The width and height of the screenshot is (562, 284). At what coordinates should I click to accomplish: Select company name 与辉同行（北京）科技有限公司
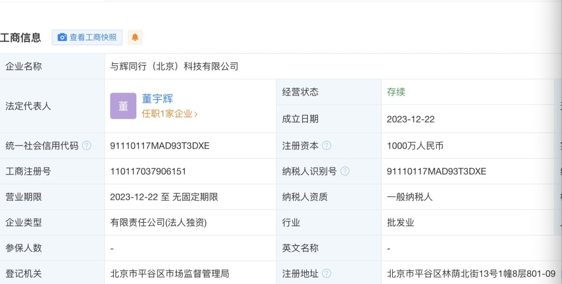[174, 66]
